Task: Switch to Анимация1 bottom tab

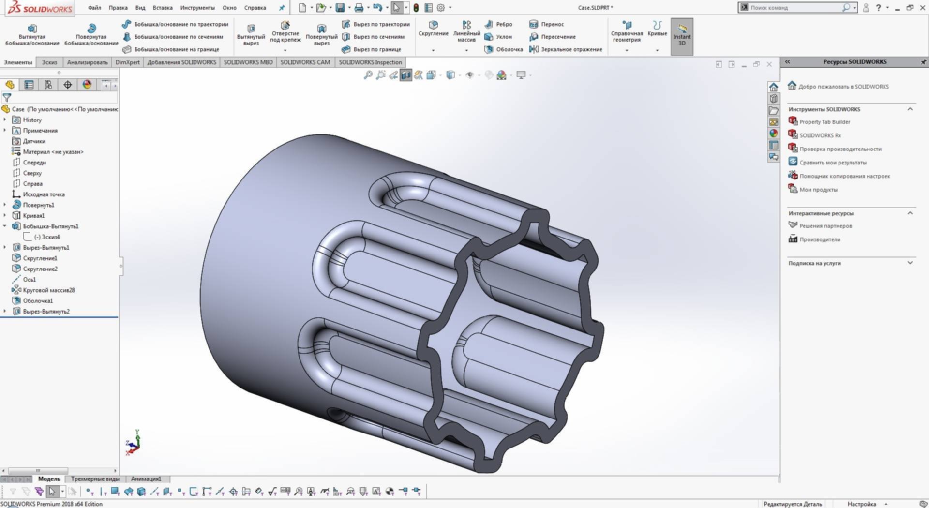Action: tap(146, 479)
